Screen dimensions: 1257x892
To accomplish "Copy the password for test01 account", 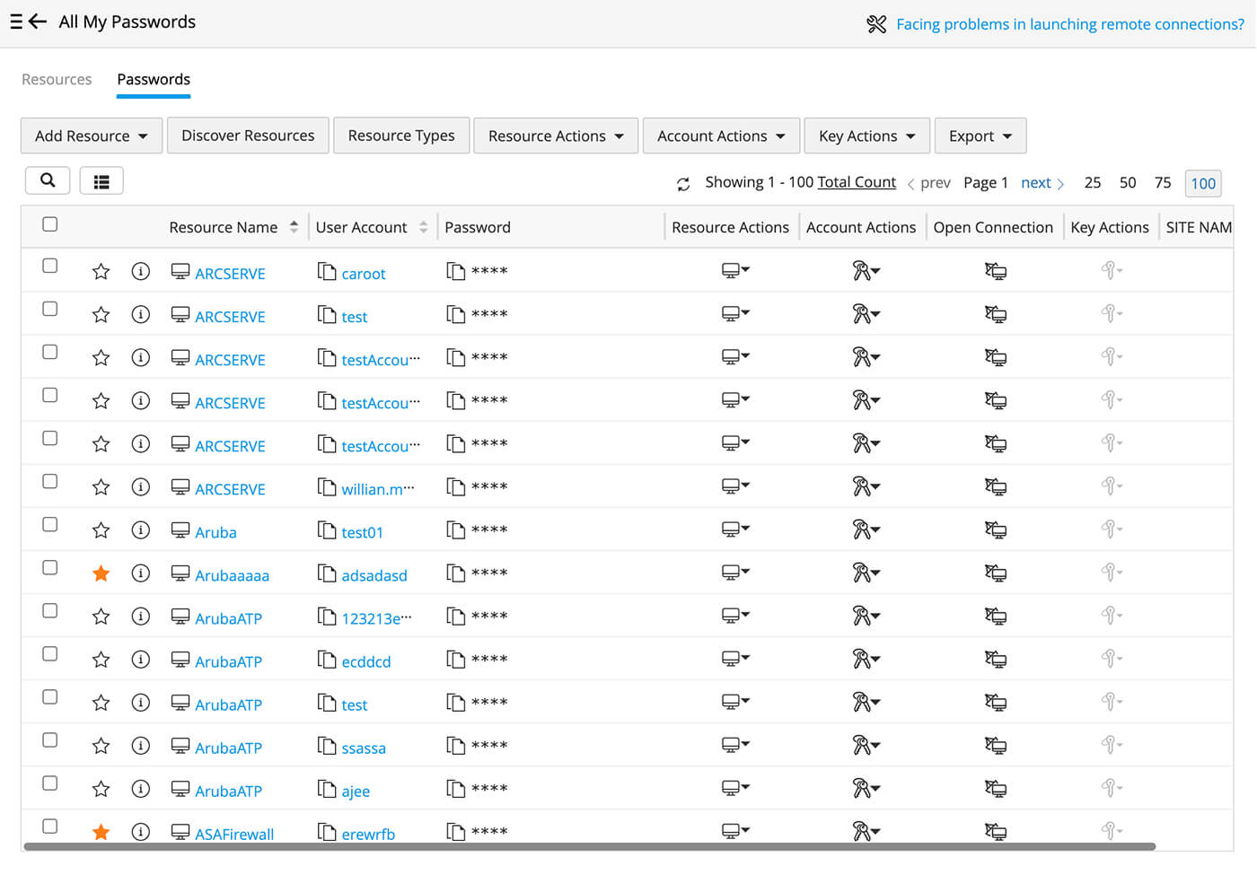I will point(456,529).
